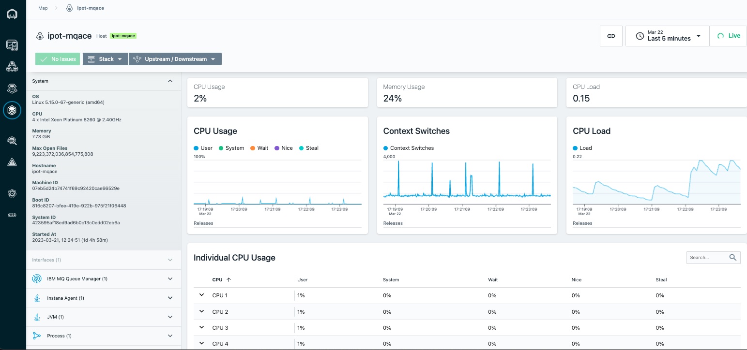747x350 pixels.
Task: Click the Started At 2023-03-21 value
Action: coord(70,240)
